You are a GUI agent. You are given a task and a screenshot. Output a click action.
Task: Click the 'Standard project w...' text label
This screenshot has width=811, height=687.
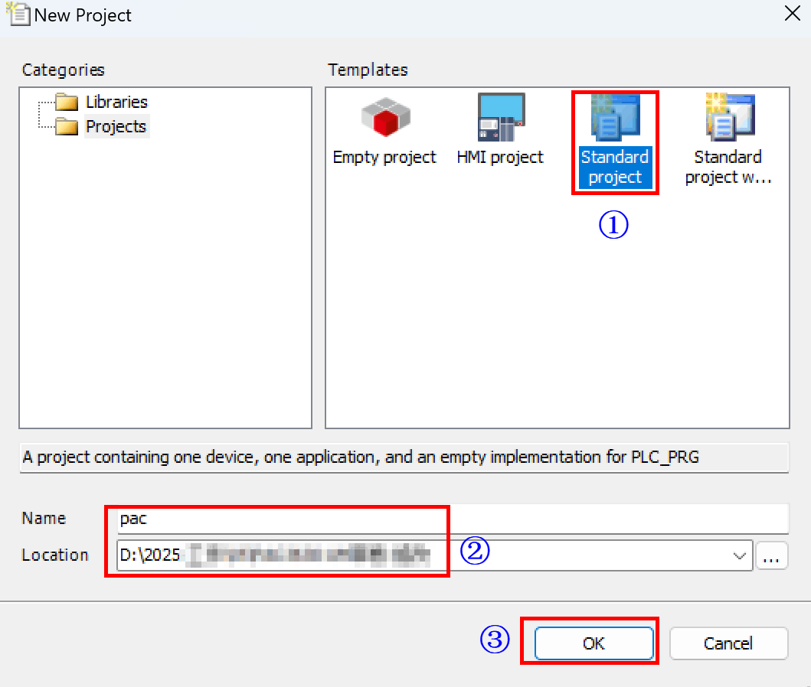tap(728, 168)
